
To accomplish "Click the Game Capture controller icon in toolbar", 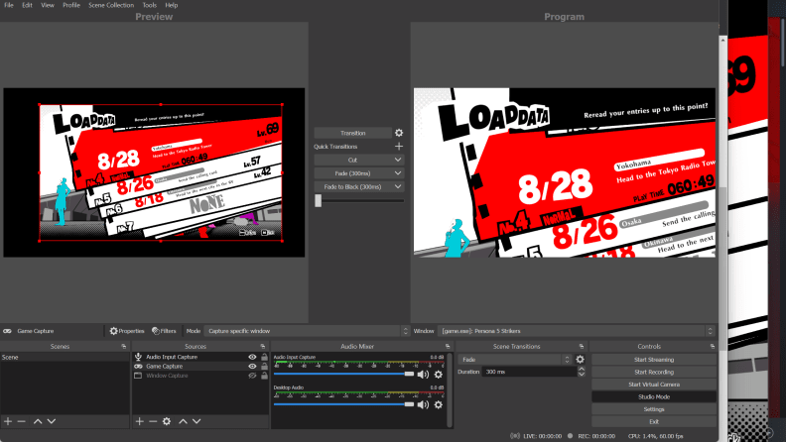I will tap(7, 331).
